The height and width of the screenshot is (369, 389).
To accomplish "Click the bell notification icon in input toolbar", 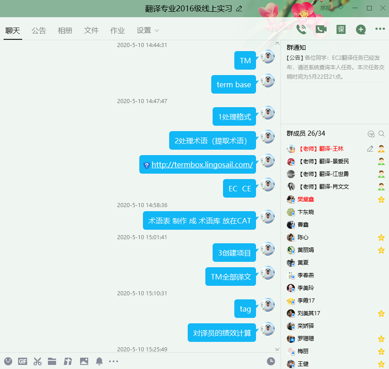I will [99, 361].
